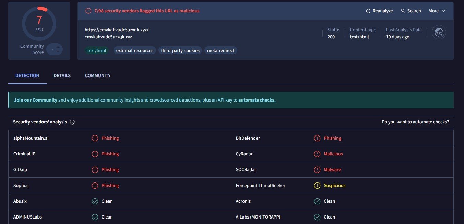Follow the automate checks link

point(257,100)
